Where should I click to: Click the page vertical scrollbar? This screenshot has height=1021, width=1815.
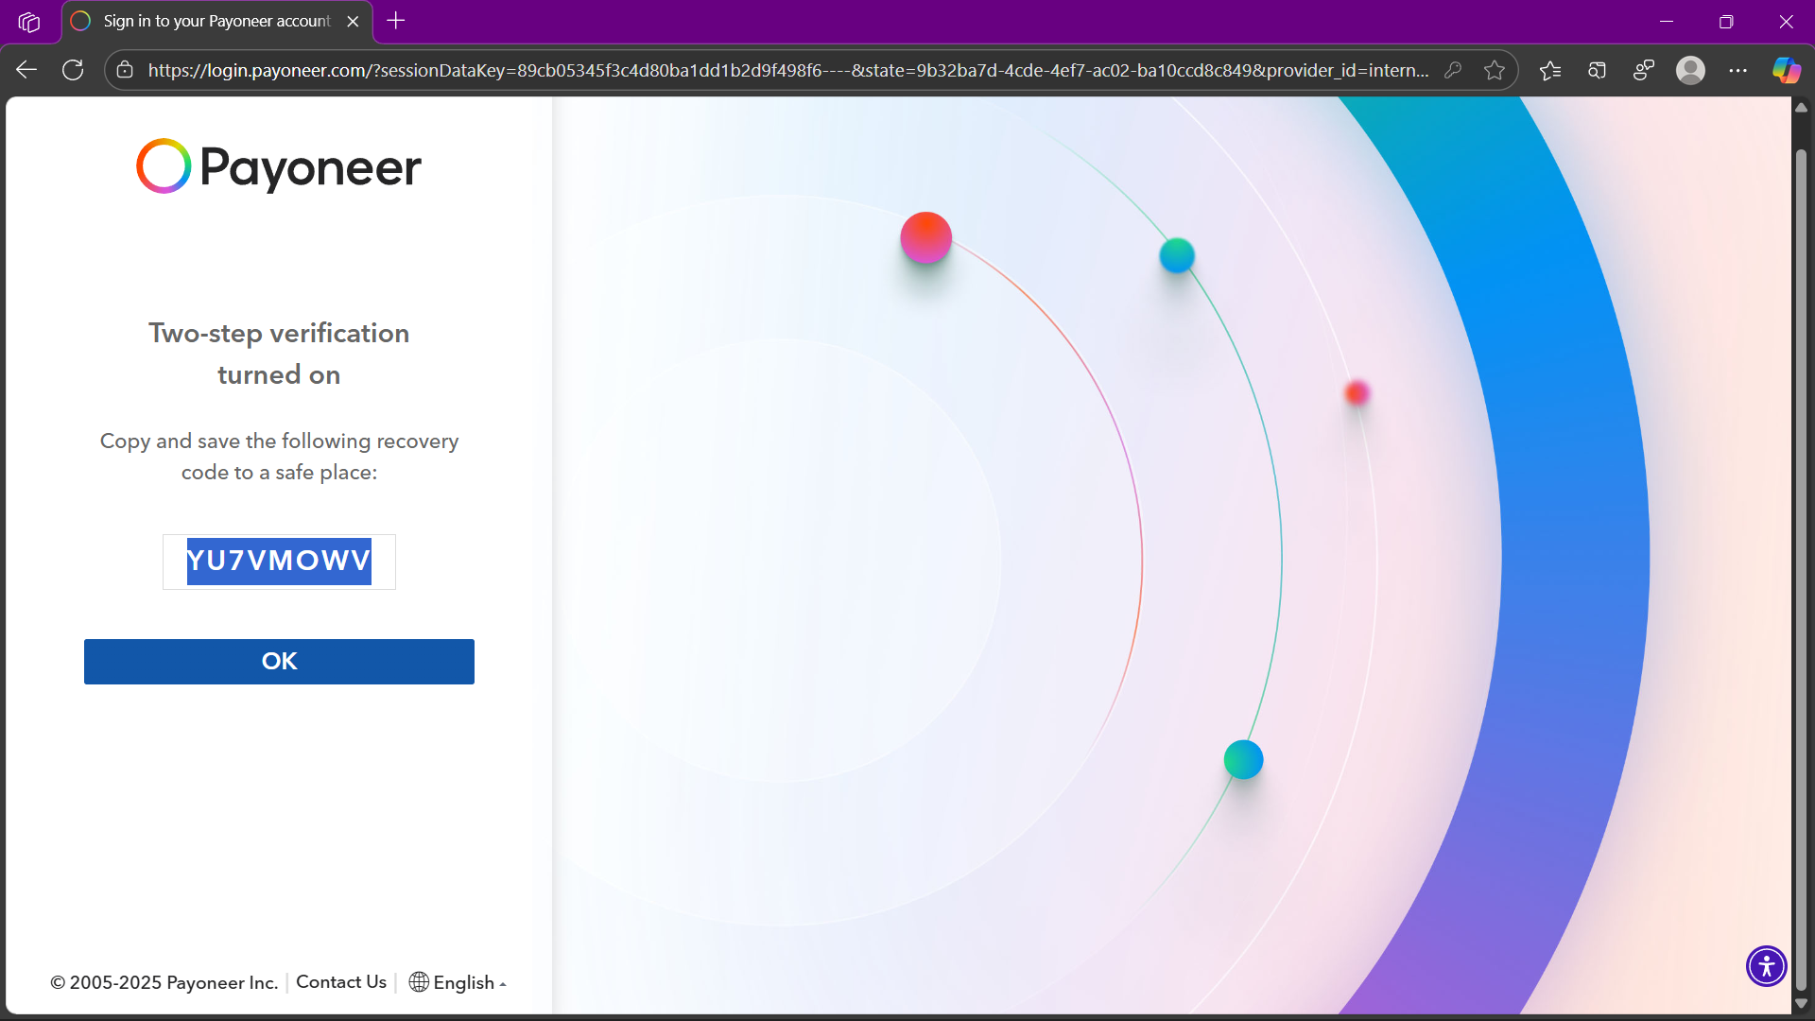pyautogui.click(x=1801, y=567)
